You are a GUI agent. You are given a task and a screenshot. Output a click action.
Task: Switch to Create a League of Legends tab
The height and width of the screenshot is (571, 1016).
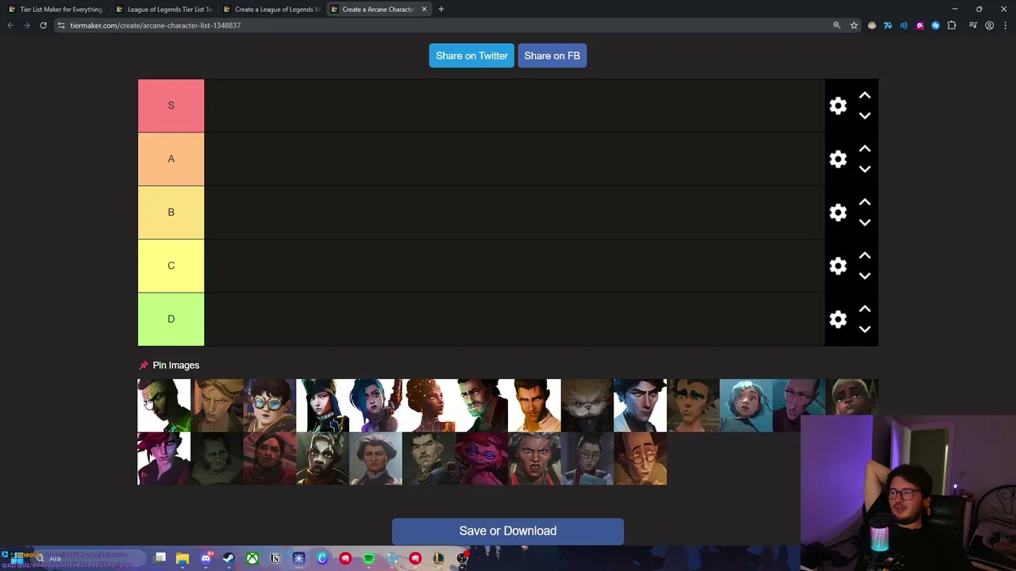tap(271, 10)
